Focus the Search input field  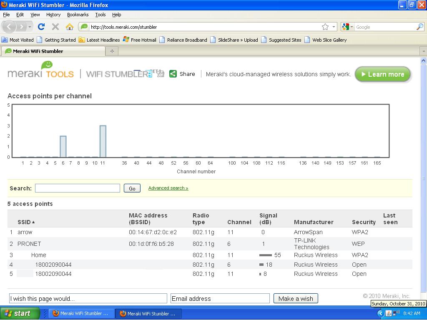[77, 188]
